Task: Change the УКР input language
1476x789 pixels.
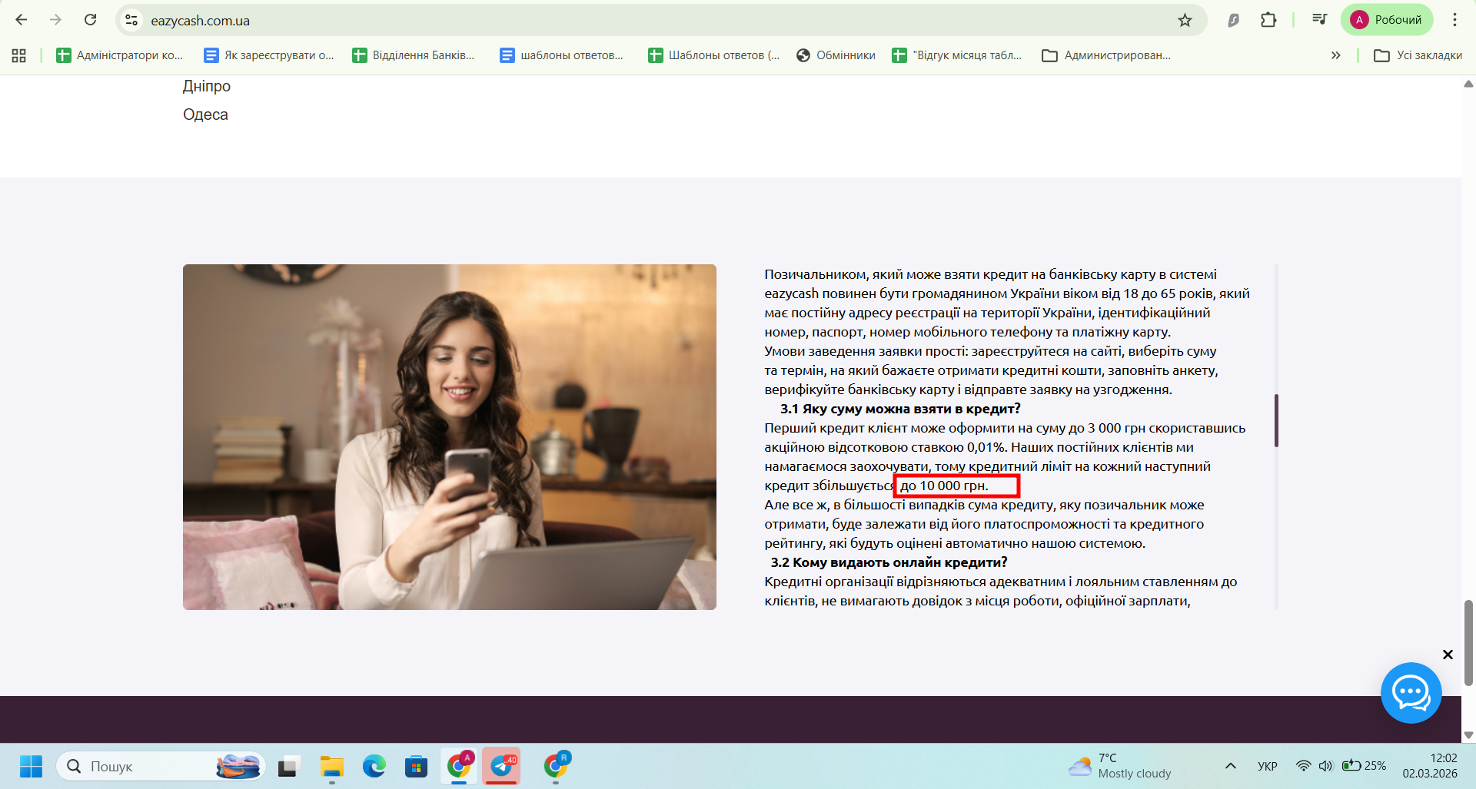Action: tap(1267, 766)
